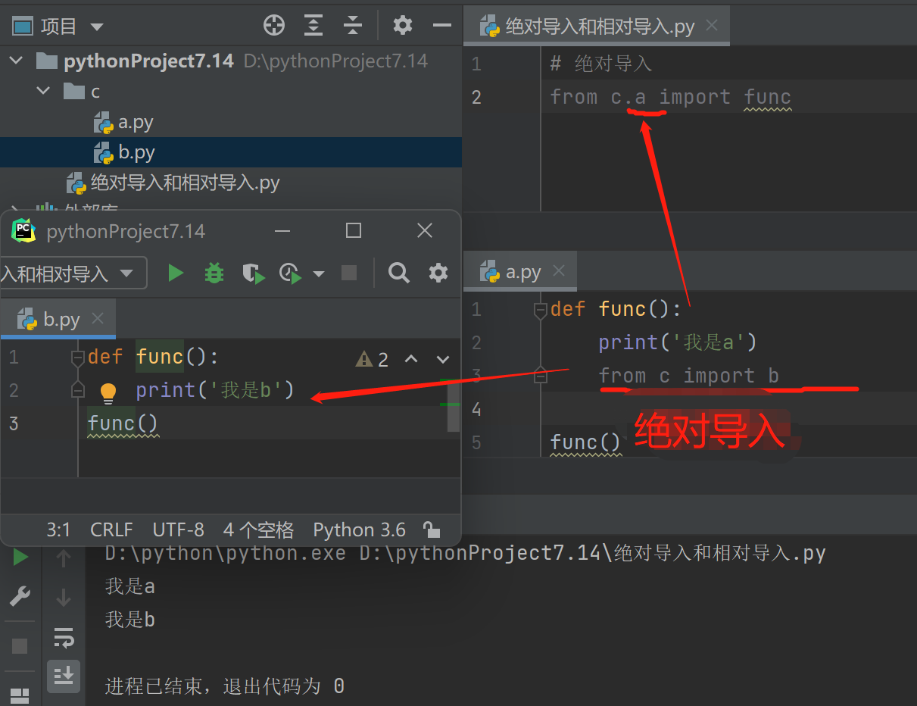Click the 4 个空格 indent setting
Viewport: 917px width, 706px height.
258,529
